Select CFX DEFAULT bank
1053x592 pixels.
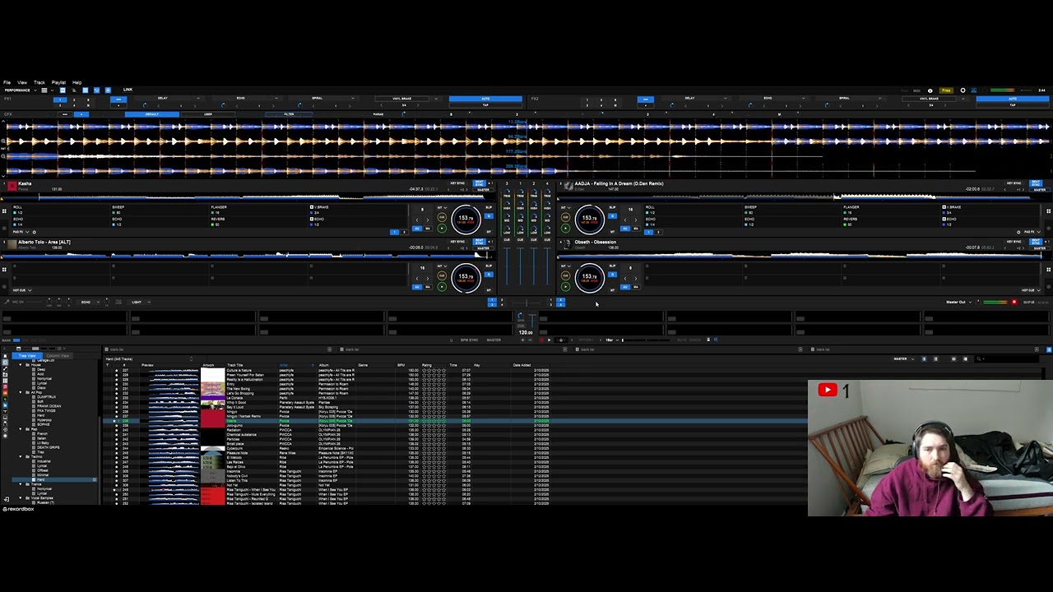pyautogui.click(x=152, y=114)
